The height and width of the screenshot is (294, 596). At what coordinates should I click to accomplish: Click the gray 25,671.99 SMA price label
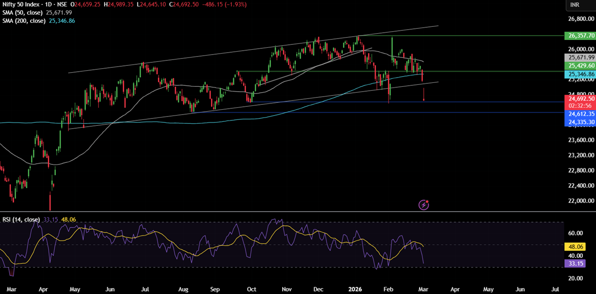pos(580,58)
